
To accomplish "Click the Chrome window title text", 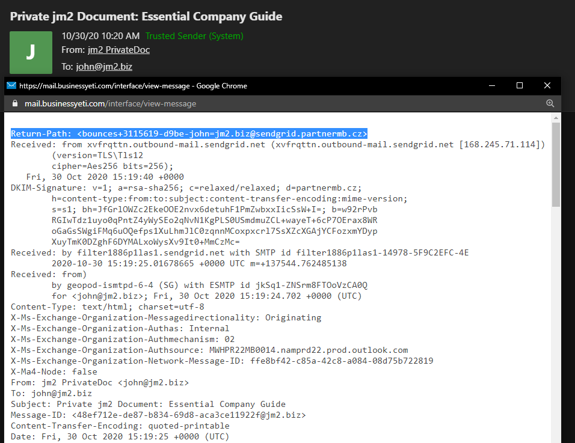I will coord(133,86).
